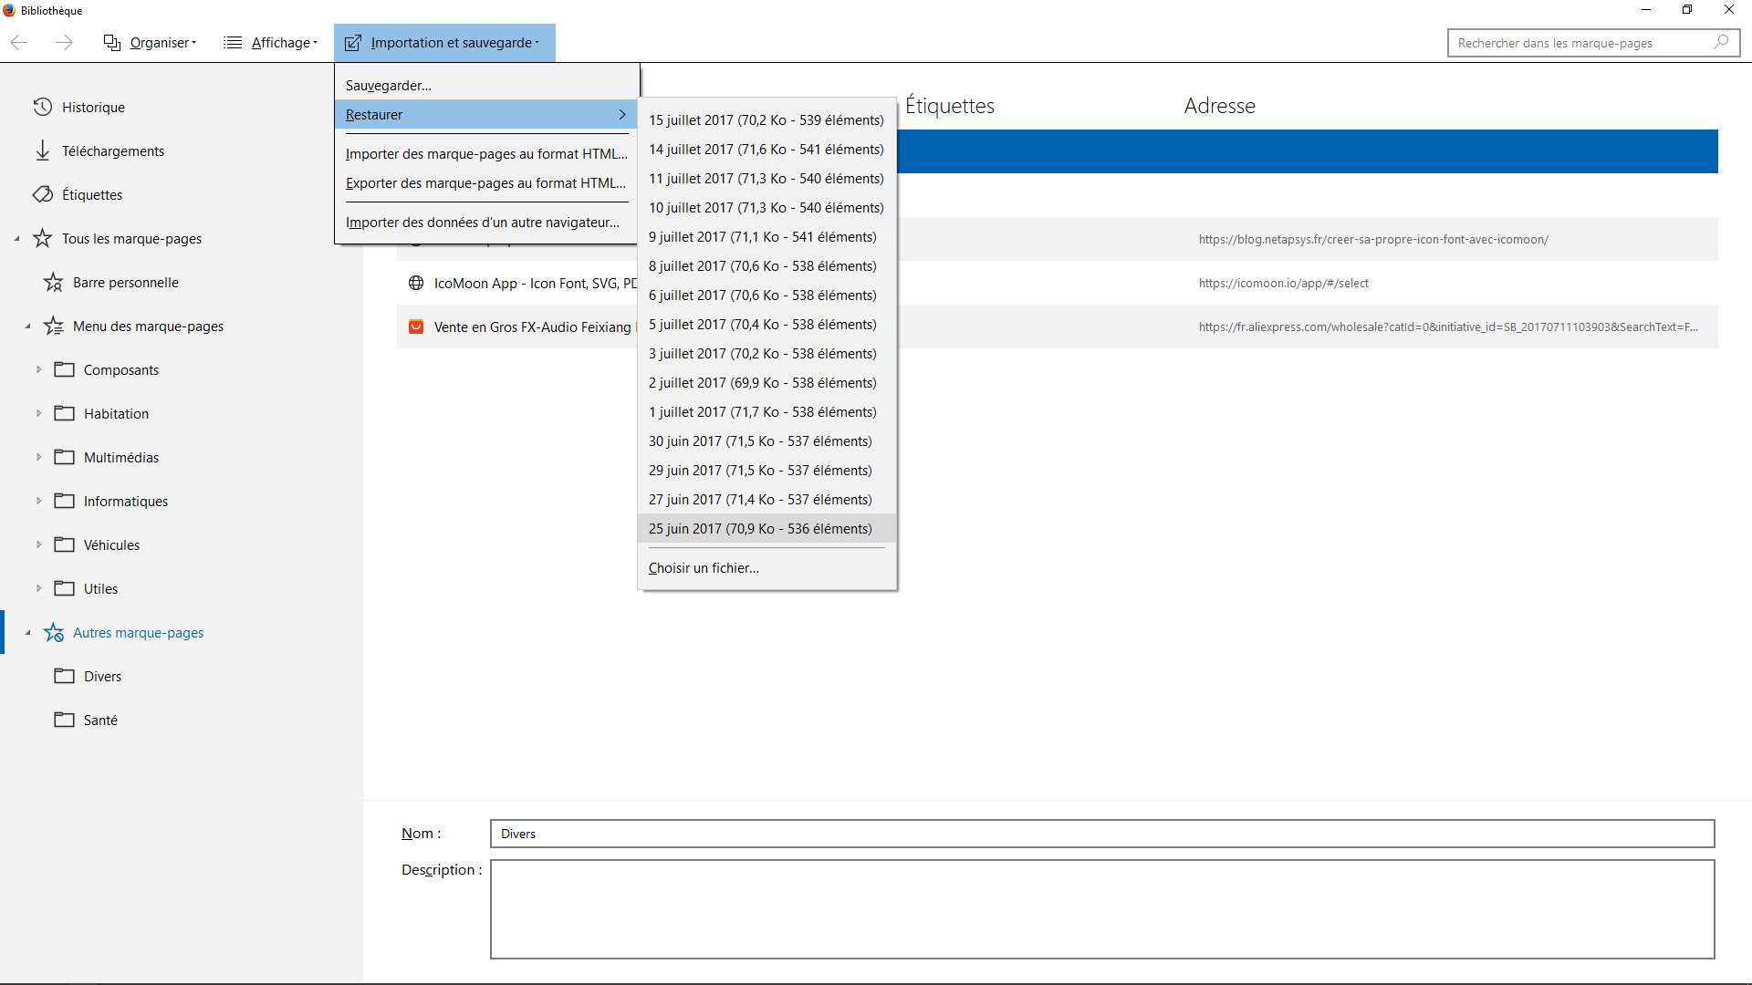Viewport: 1752px width, 985px height.
Task: Sort by the Adresse column header
Action: pos(1219,106)
